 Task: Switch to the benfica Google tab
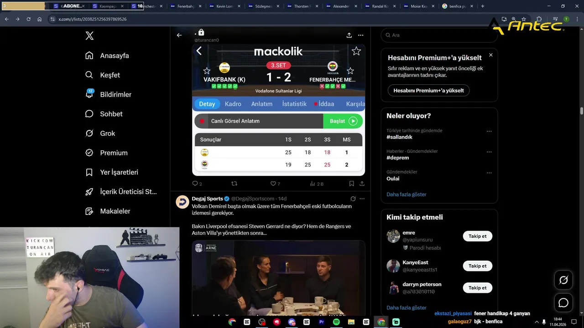coord(458,6)
